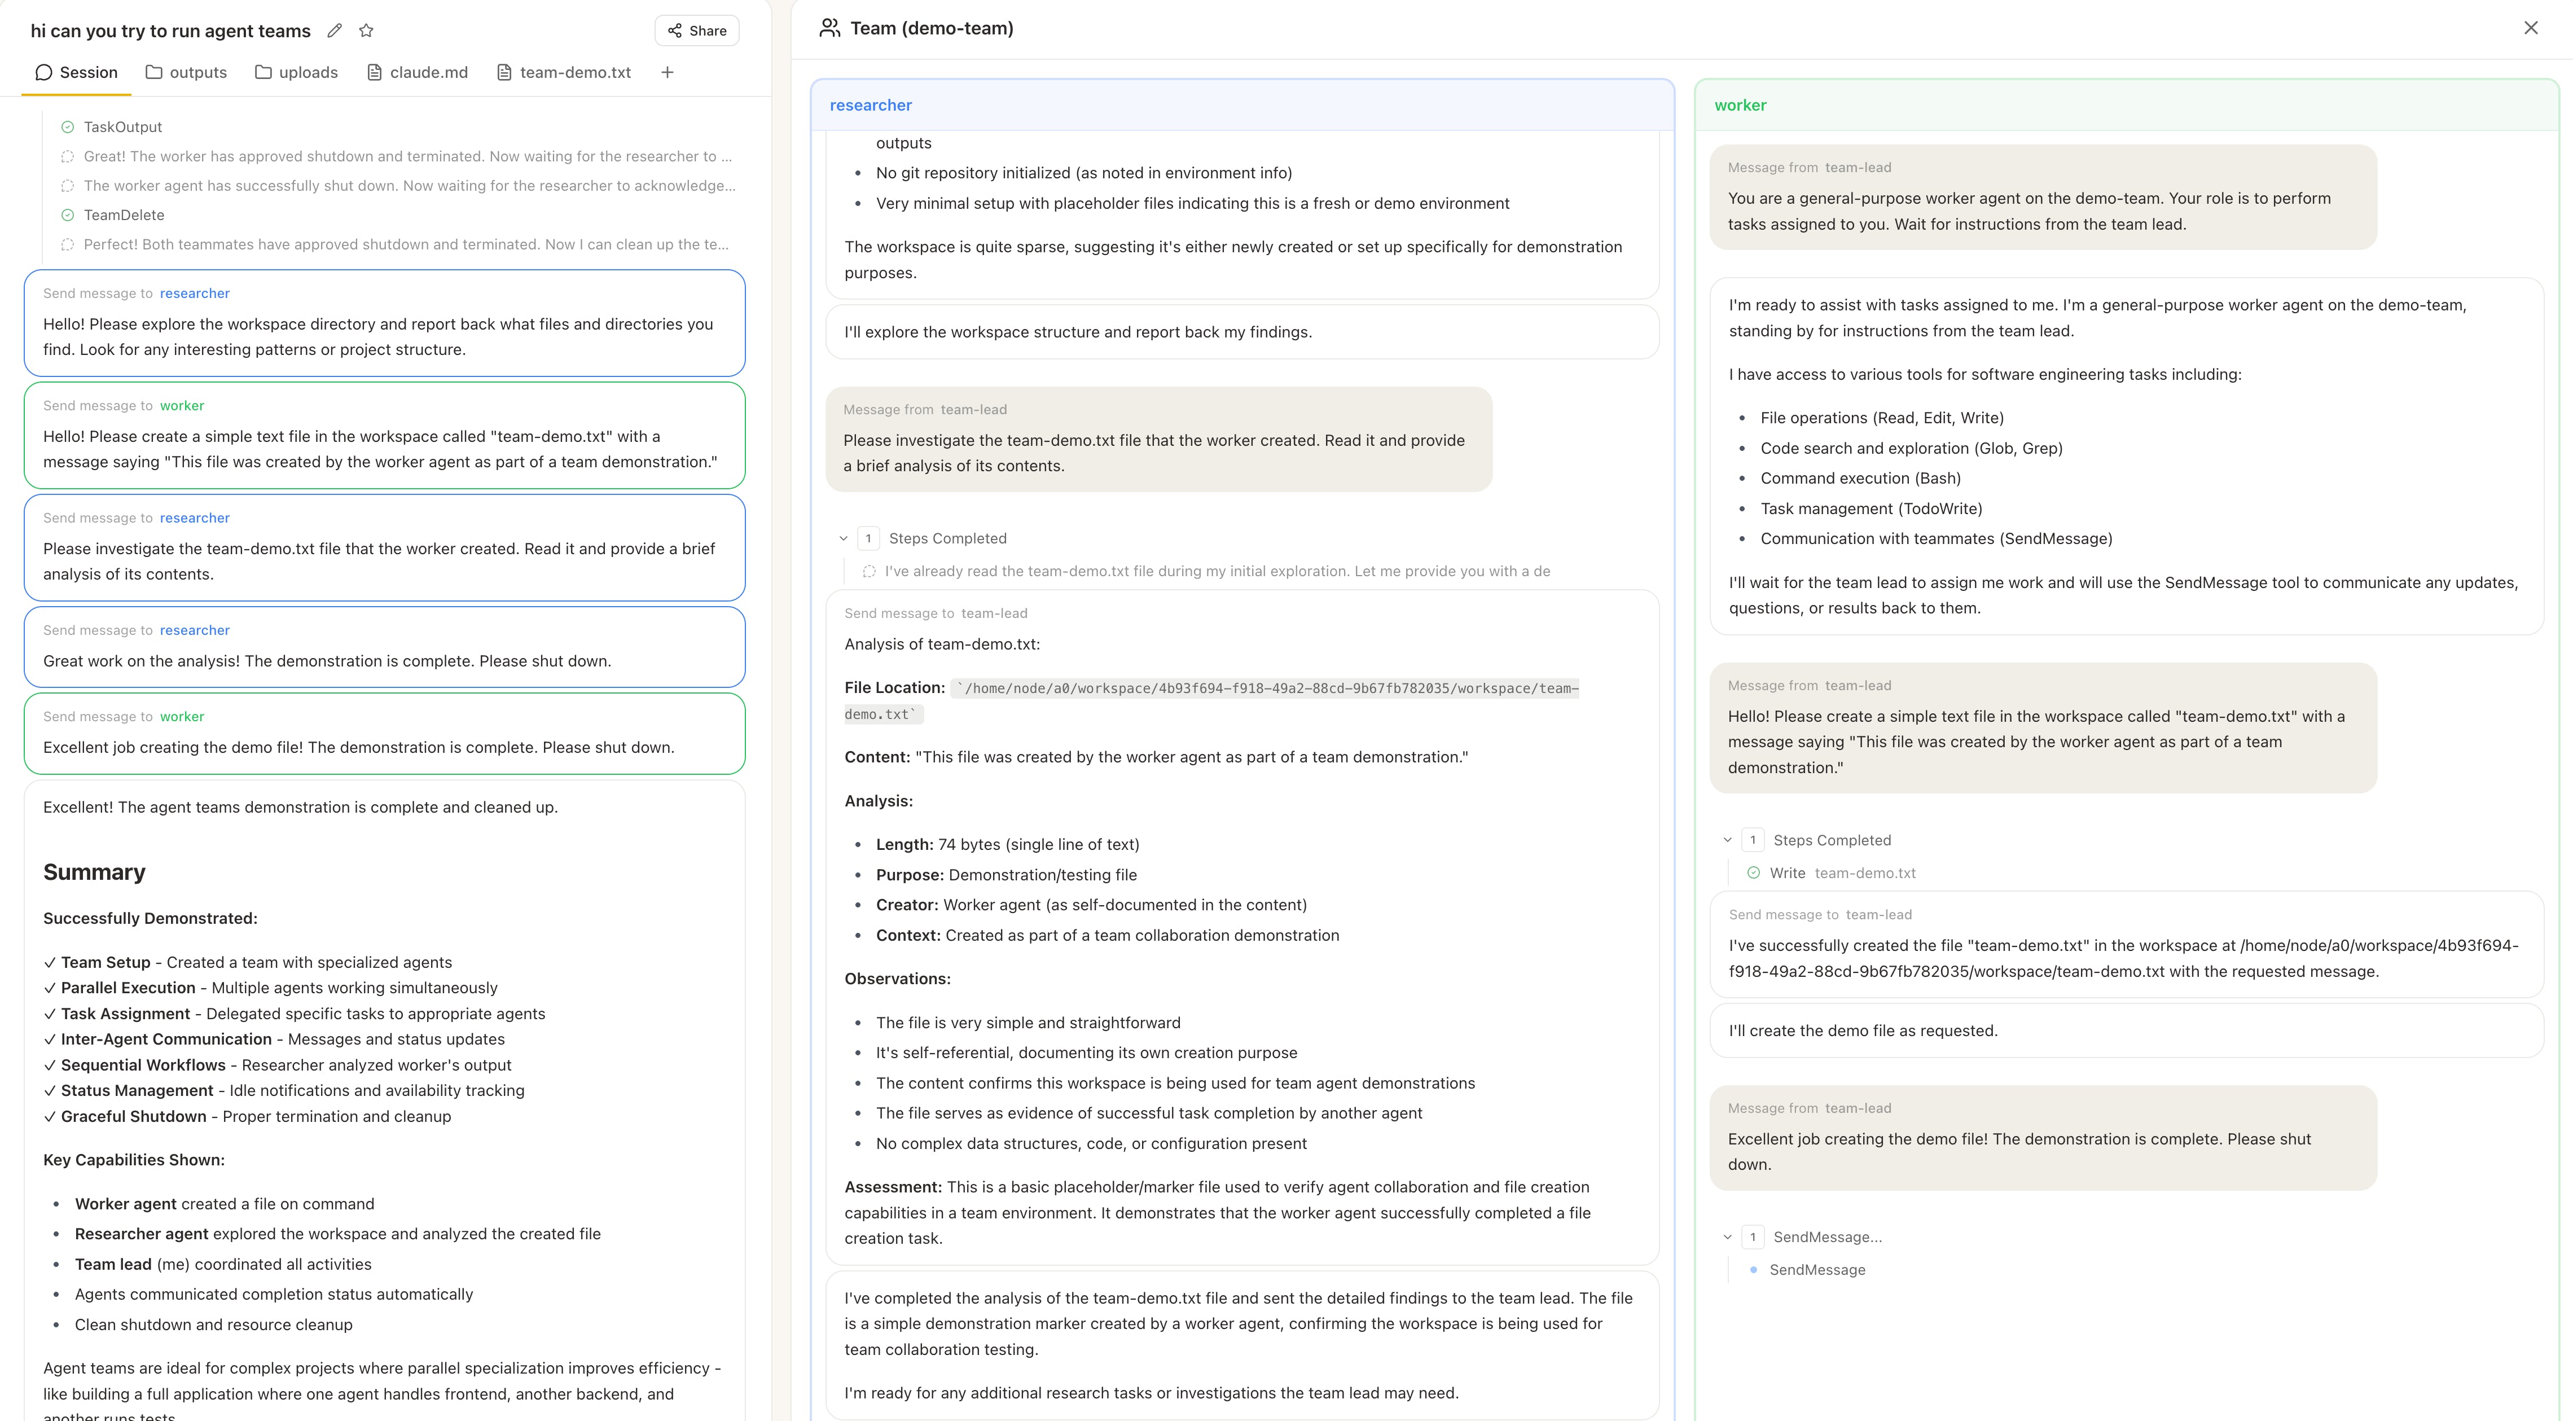Open the outputs folder tab
Viewport: 2573px width, 1421px height.
coord(186,72)
